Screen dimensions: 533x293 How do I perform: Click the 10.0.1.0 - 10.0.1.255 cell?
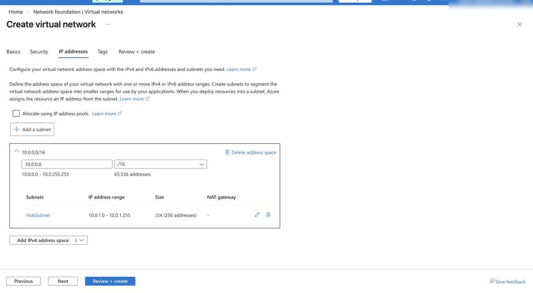pyautogui.click(x=110, y=215)
